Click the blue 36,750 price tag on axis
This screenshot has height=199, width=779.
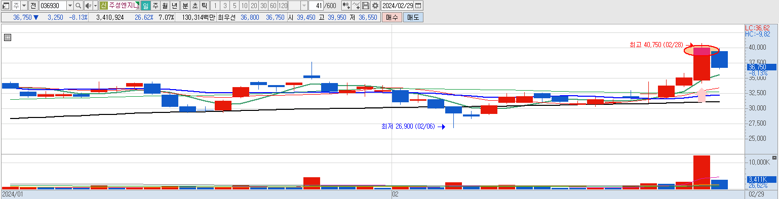pos(761,67)
